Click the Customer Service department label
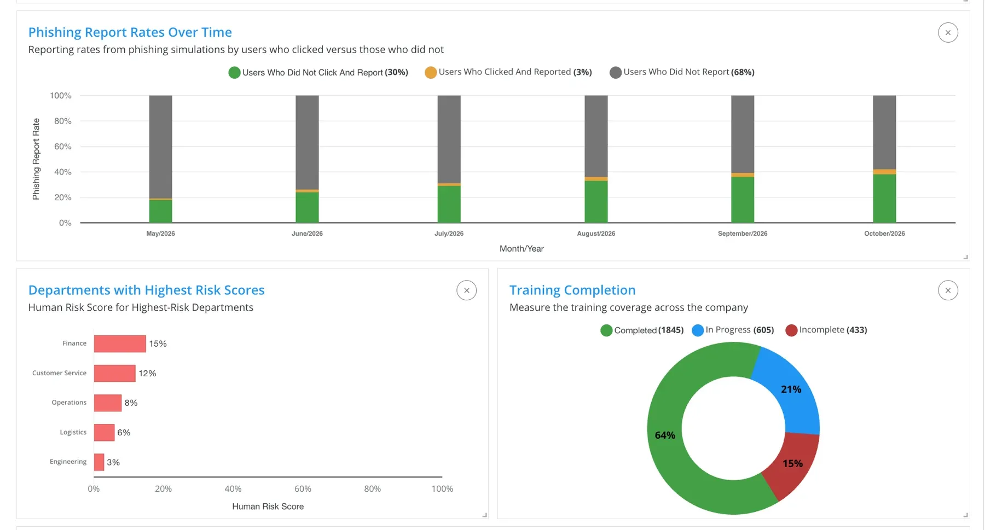 [59, 373]
